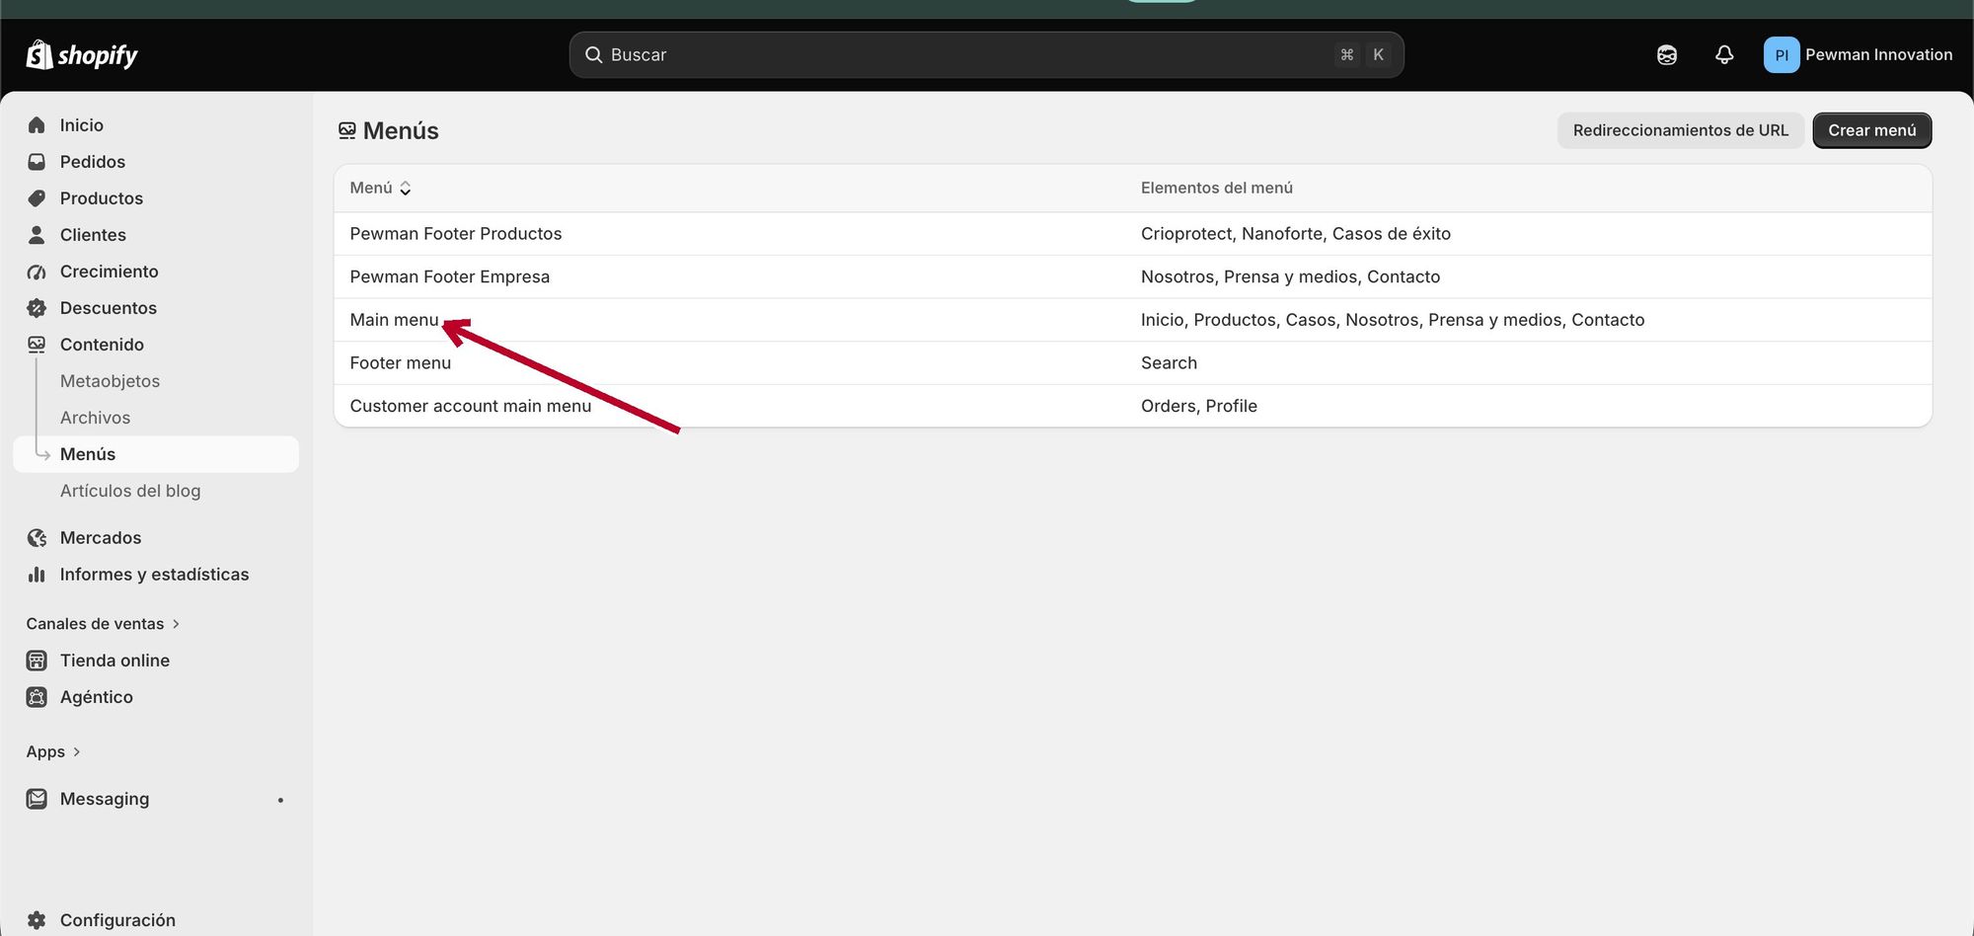Focus the Buscar search field
The height and width of the screenshot is (936, 1974).
pos(987,55)
